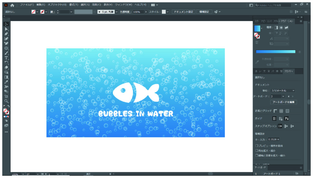Switch to the グラデーション panel tab

(287, 21)
